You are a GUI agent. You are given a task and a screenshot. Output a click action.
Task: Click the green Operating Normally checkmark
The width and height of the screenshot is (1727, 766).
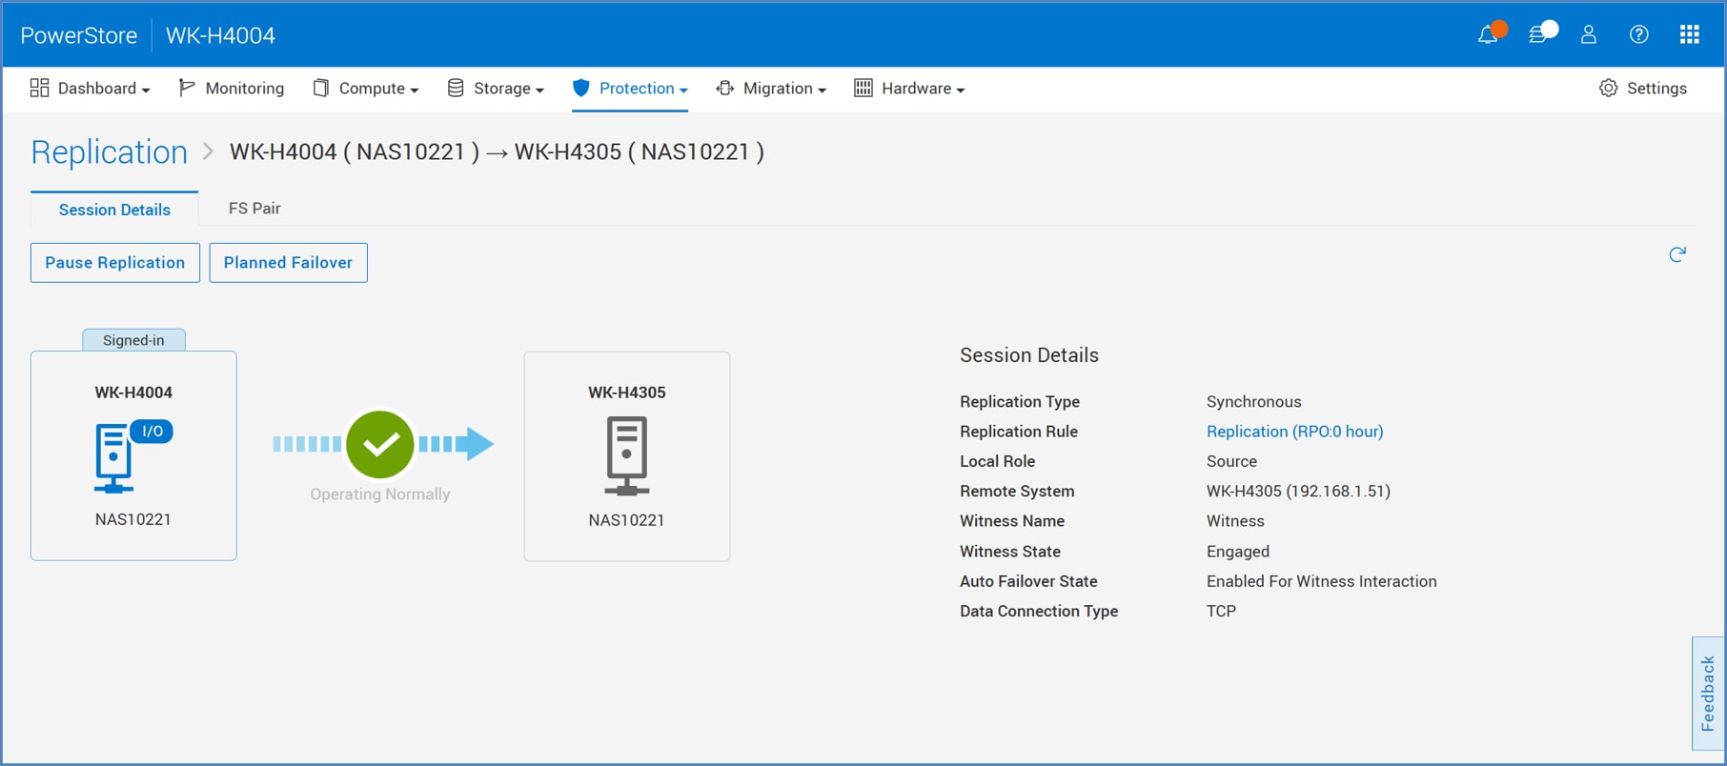click(380, 444)
